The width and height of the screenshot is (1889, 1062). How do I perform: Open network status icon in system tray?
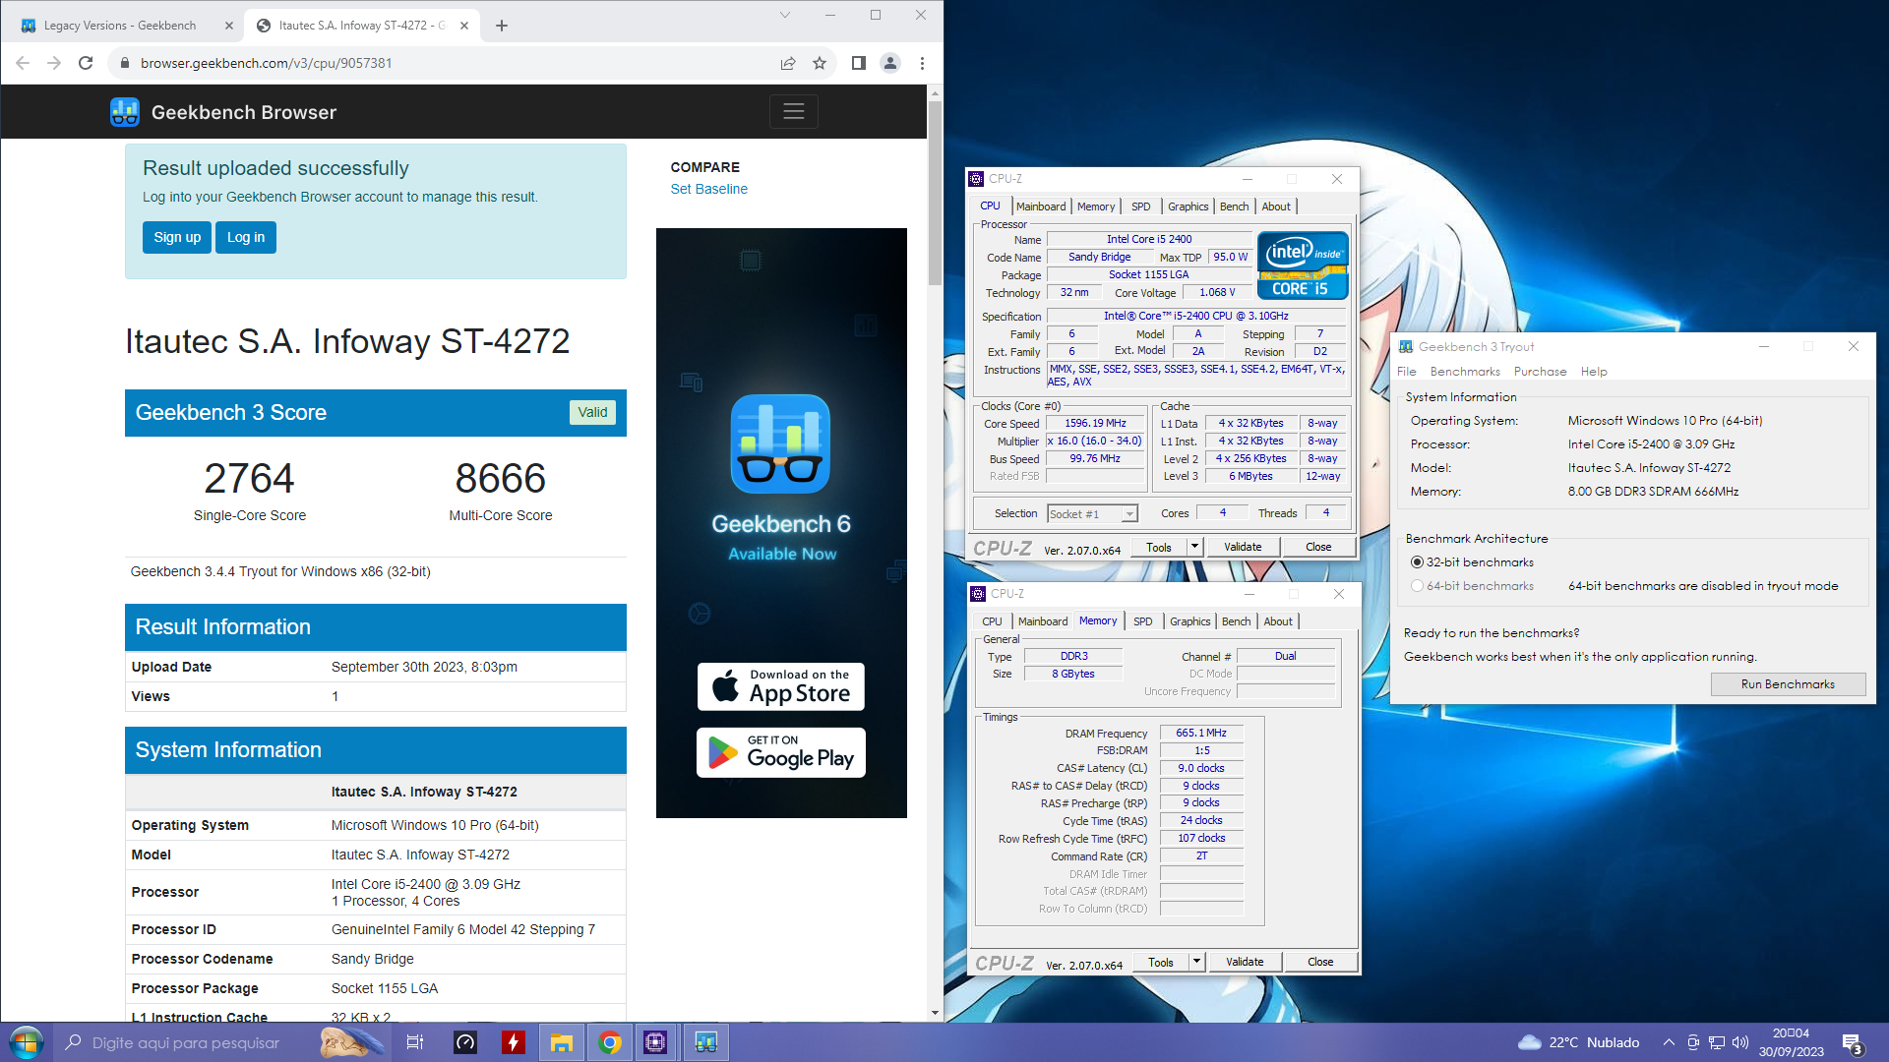pos(1717,1042)
